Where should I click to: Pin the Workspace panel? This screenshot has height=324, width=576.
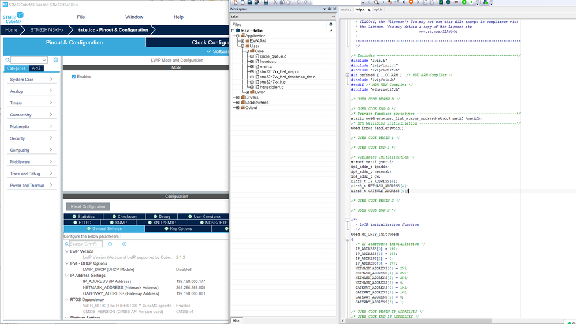click(x=329, y=9)
